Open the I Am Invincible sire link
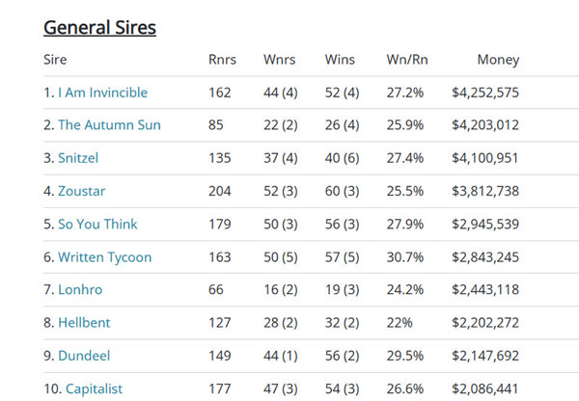 pos(102,93)
